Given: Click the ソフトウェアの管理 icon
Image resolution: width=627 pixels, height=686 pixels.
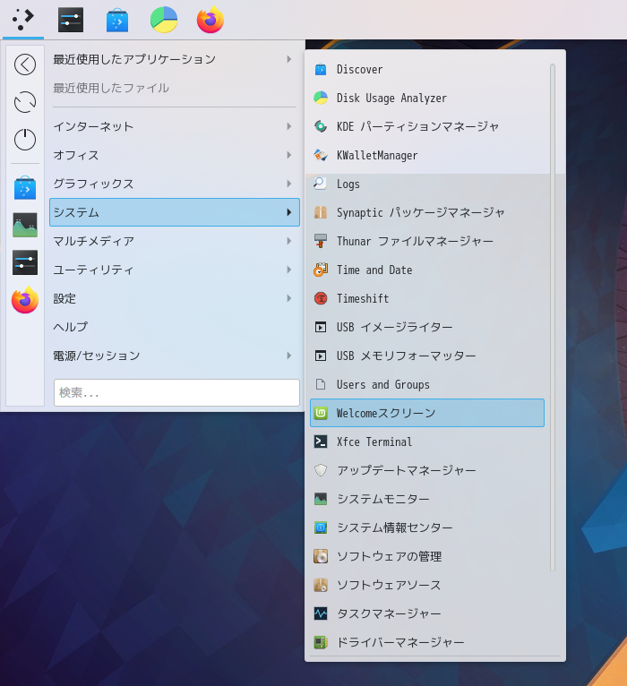Looking at the screenshot, I should click(x=321, y=556).
